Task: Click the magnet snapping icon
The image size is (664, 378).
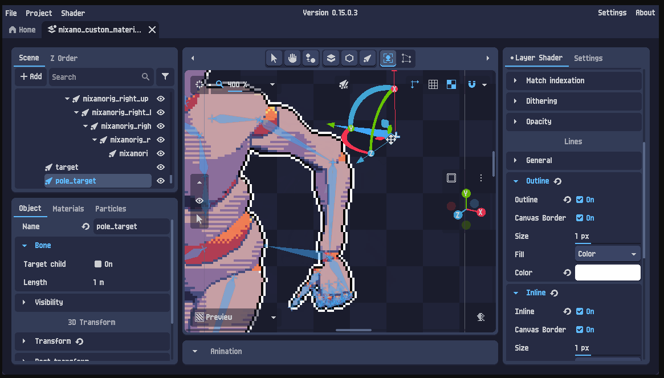Action: [471, 84]
